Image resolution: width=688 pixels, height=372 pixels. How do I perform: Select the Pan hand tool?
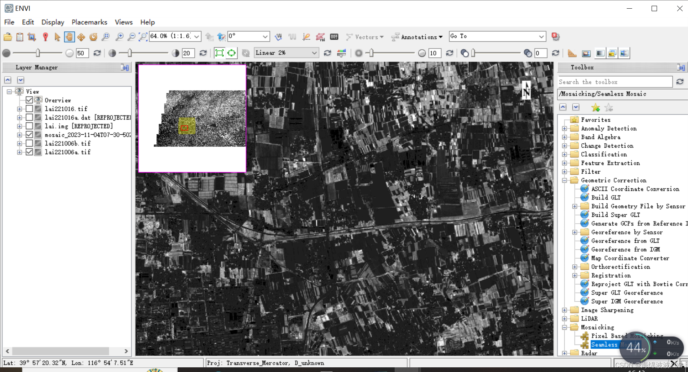point(69,37)
